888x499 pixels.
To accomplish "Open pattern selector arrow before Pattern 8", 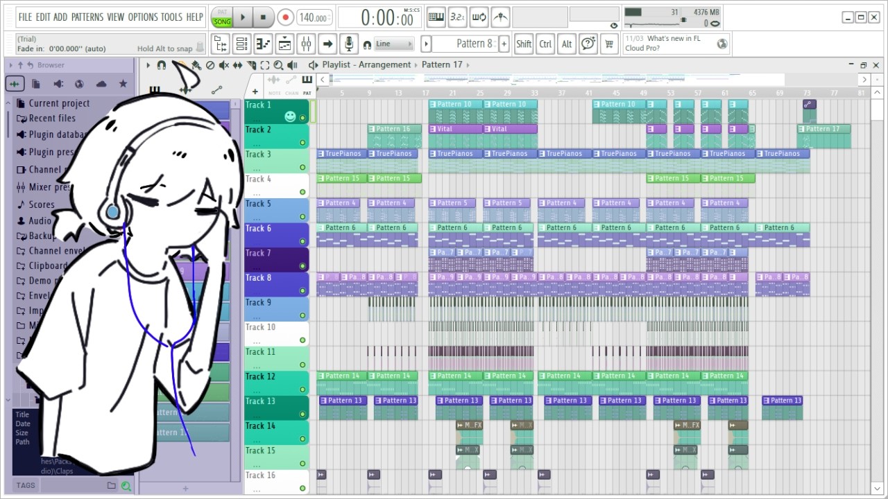I will point(426,44).
